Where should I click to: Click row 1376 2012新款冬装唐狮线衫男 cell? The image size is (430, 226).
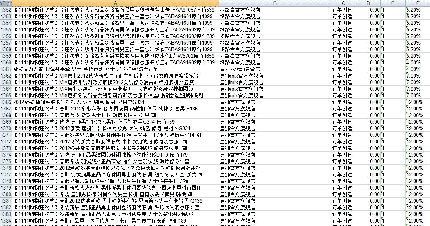point(115,168)
